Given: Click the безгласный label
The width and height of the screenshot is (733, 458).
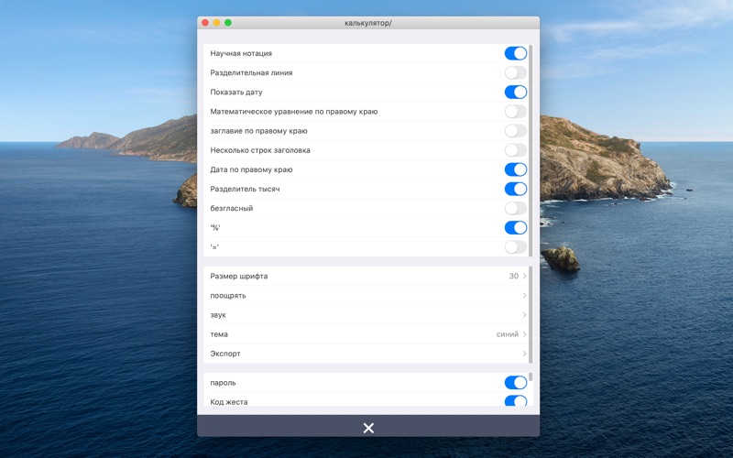Looking at the screenshot, I should (232, 209).
